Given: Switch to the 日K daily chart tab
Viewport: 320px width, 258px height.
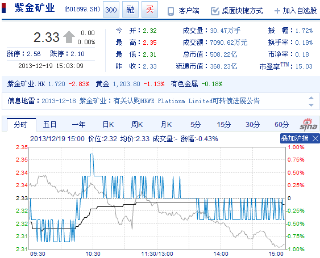Looking at the screenshot, I should click(x=108, y=125).
